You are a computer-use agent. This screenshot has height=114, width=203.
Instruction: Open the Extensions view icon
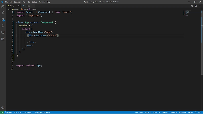3,39
